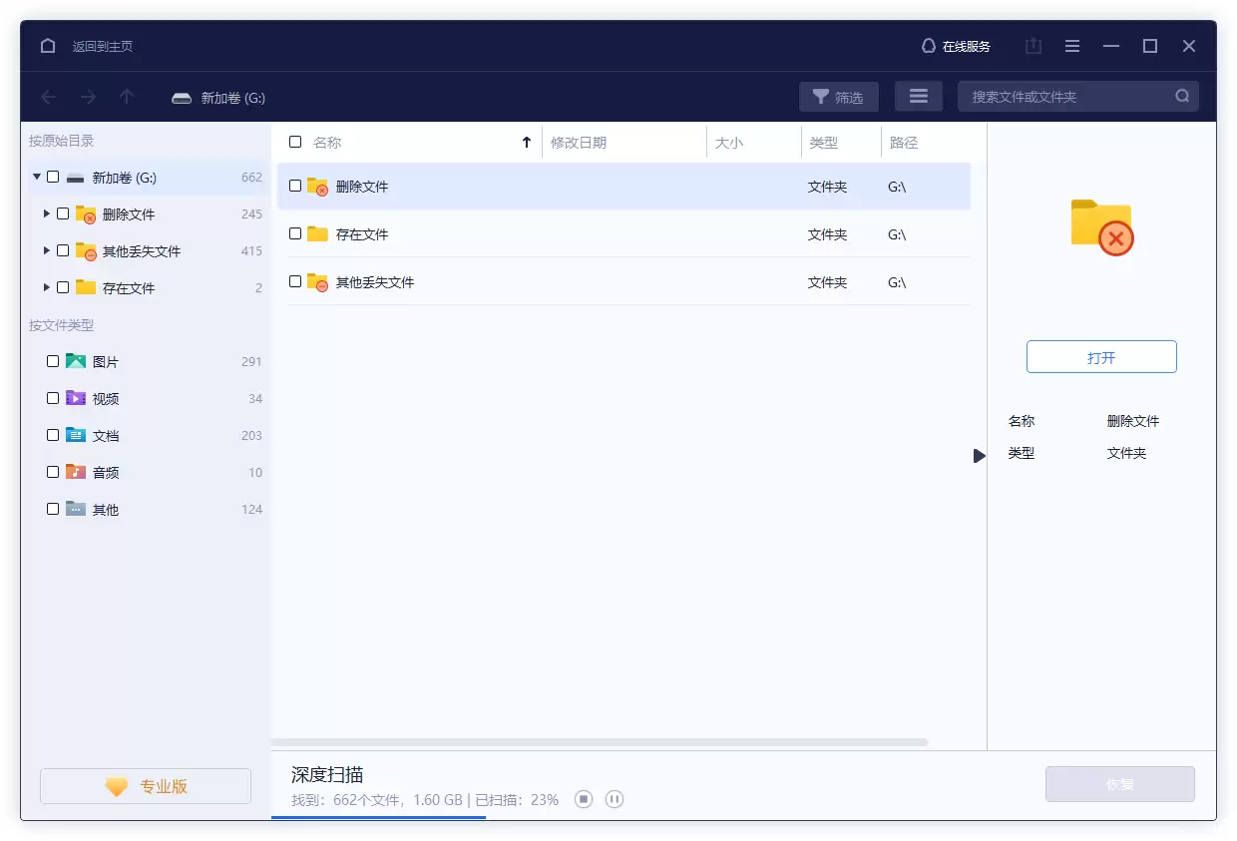Click the home icon to return to main page
1237x841 pixels.
(48, 46)
